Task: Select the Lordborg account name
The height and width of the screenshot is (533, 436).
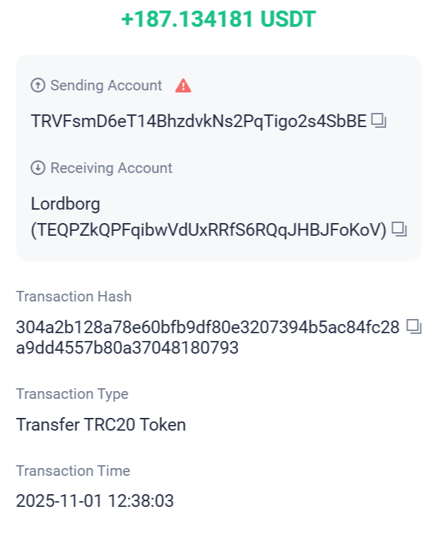Action: 66,204
